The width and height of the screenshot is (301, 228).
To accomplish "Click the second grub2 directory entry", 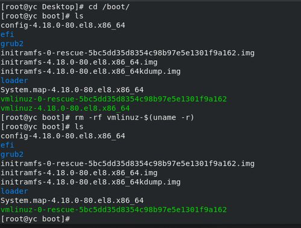I will [x=12, y=155].
